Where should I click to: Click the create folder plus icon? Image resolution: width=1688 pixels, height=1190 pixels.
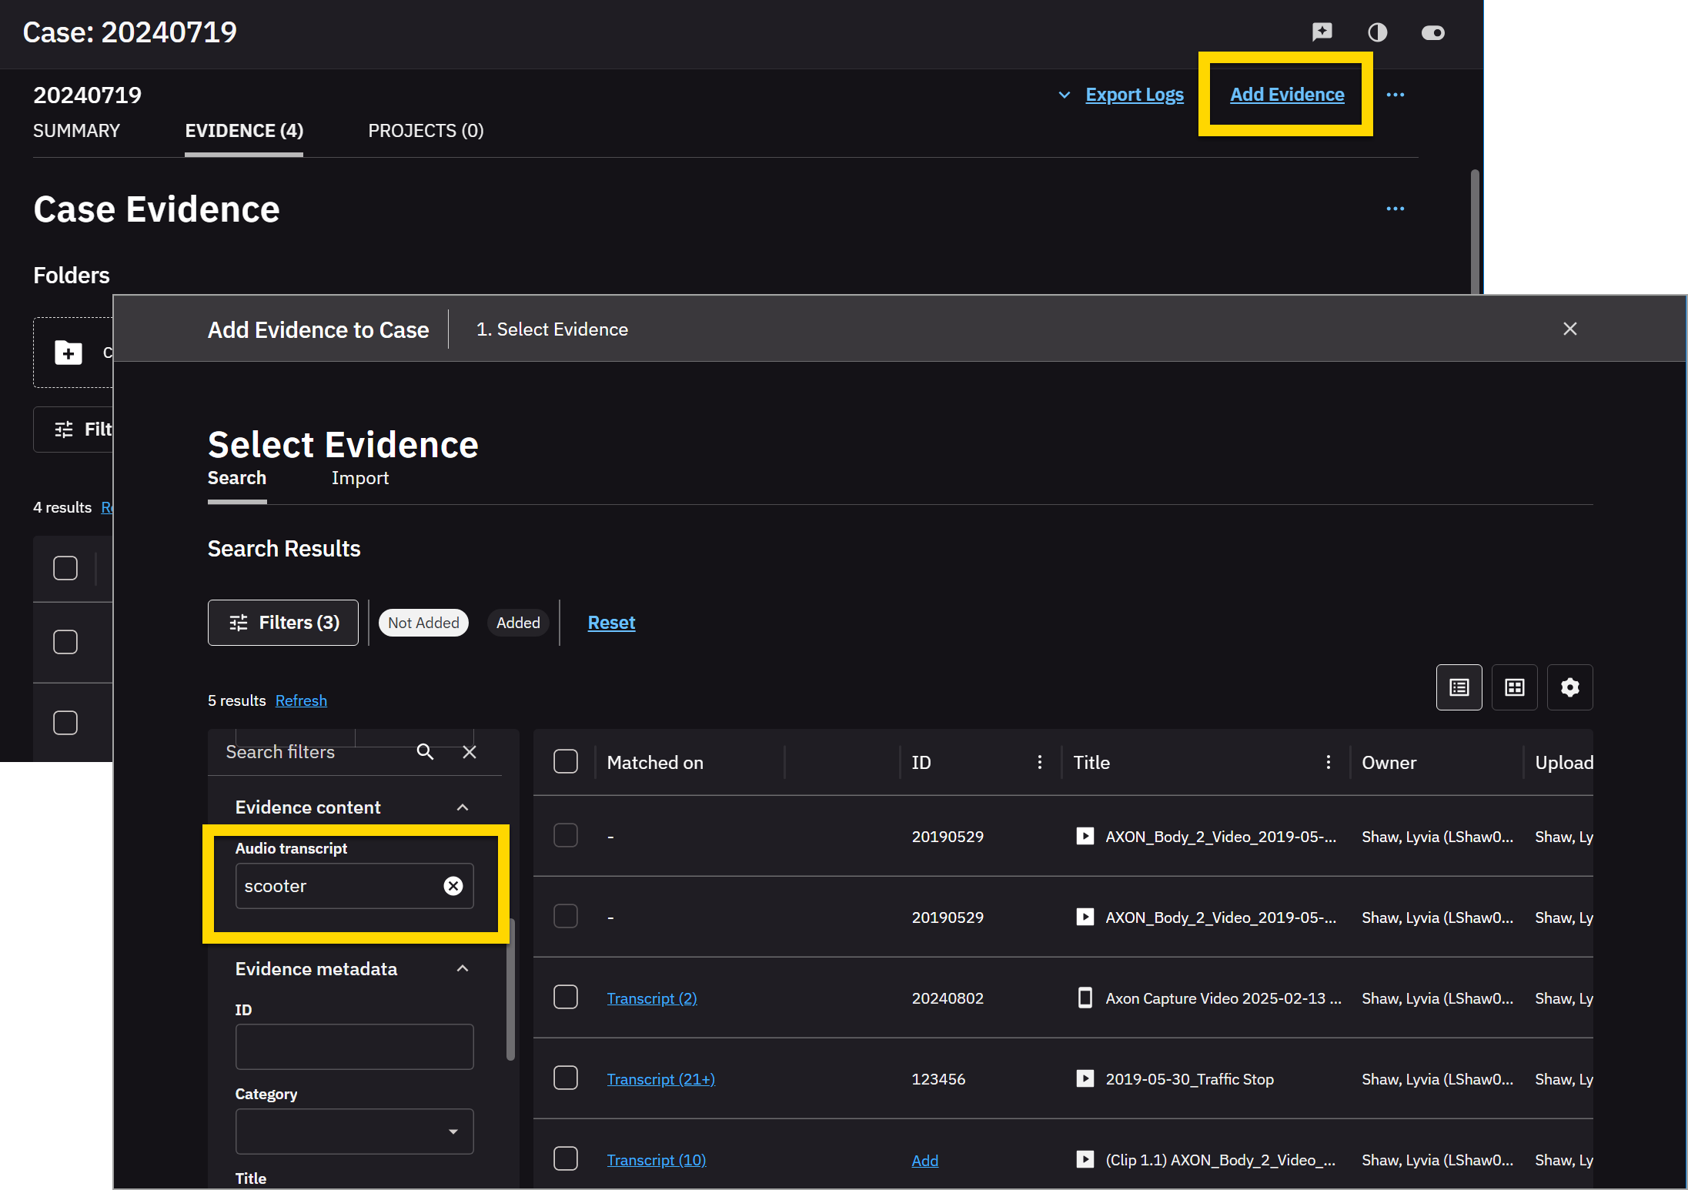click(69, 353)
